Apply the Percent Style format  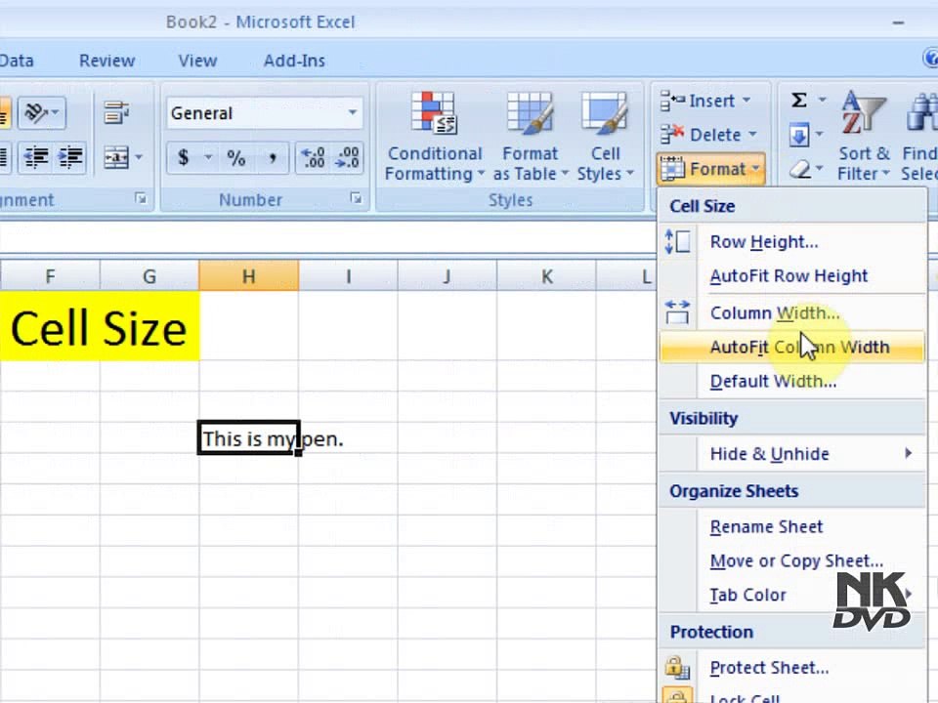coord(236,158)
